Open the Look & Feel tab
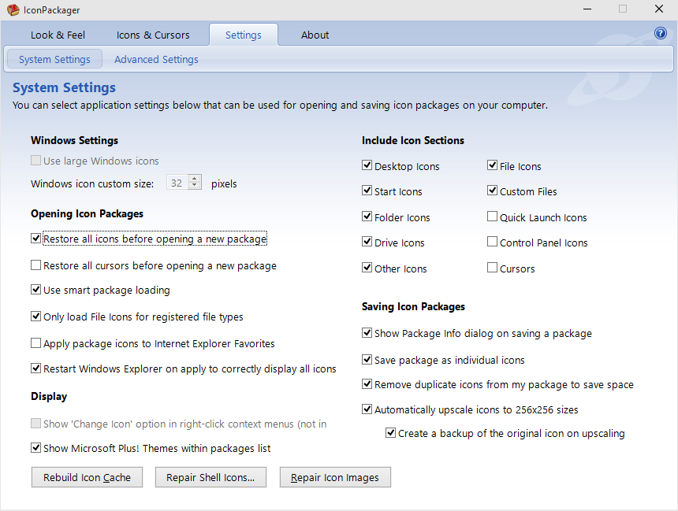The image size is (678, 511). (x=58, y=35)
